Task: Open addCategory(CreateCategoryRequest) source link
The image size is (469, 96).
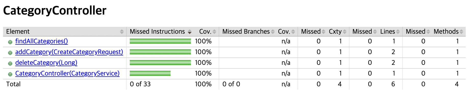Action: pyautogui.click(x=69, y=52)
